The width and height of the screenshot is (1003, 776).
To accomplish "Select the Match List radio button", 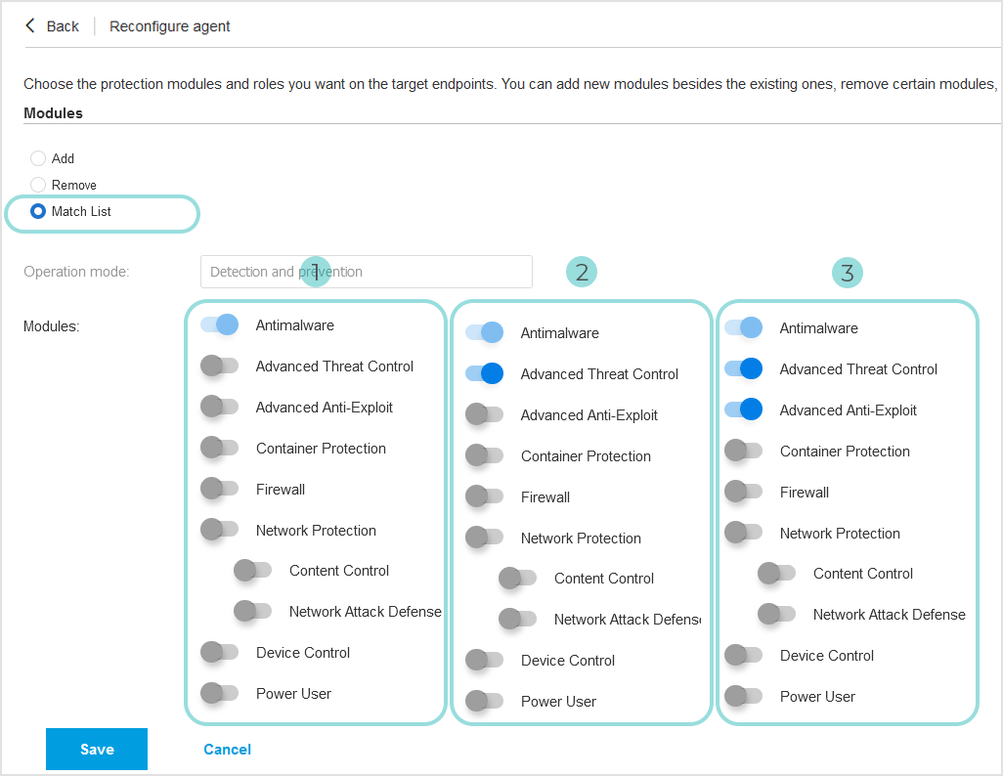I will pos(37,211).
